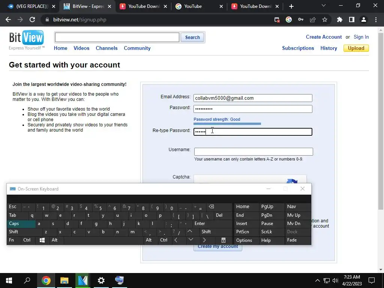Open the Community navigation link
This screenshot has width=384, height=288.
click(x=137, y=48)
